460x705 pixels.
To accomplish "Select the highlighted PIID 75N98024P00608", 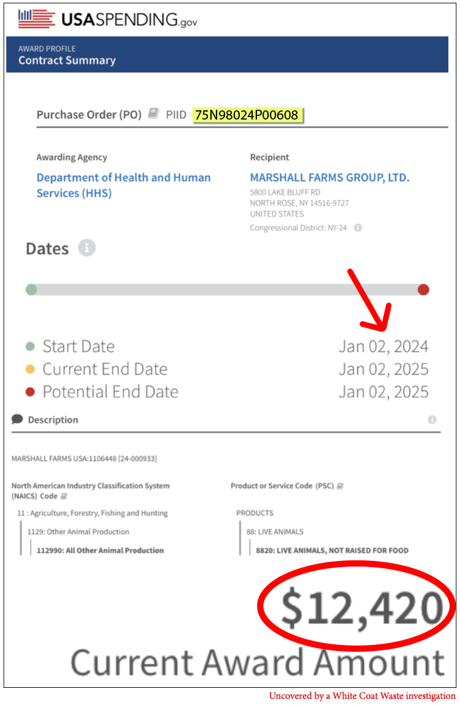I will click(x=247, y=115).
